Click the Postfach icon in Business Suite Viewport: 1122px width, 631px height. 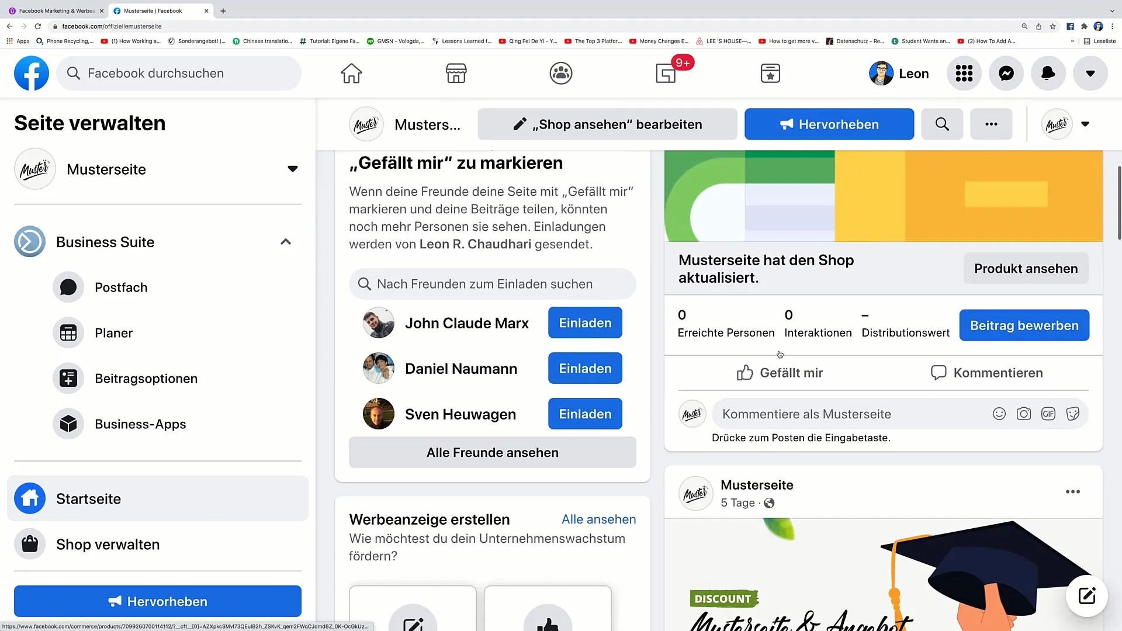(x=68, y=287)
